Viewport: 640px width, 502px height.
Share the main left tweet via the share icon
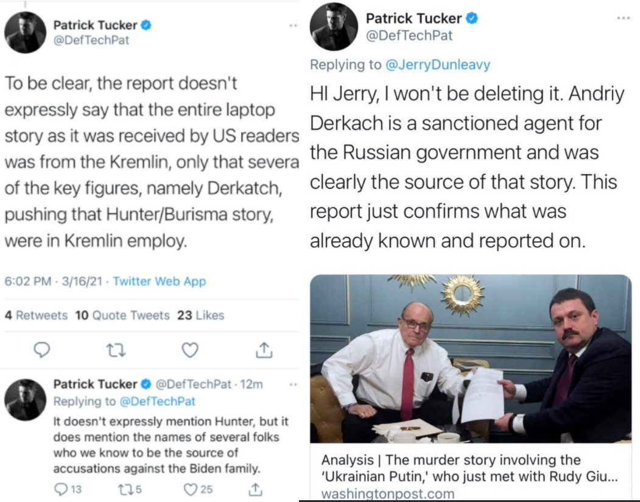coord(264,350)
